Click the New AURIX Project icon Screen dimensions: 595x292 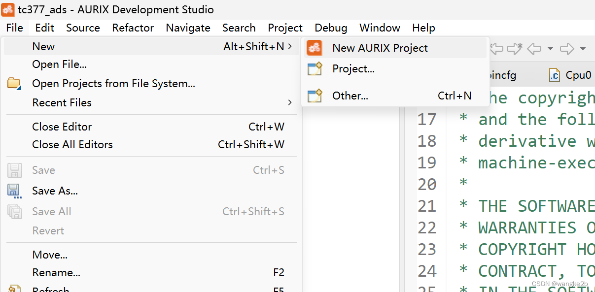tap(315, 48)
